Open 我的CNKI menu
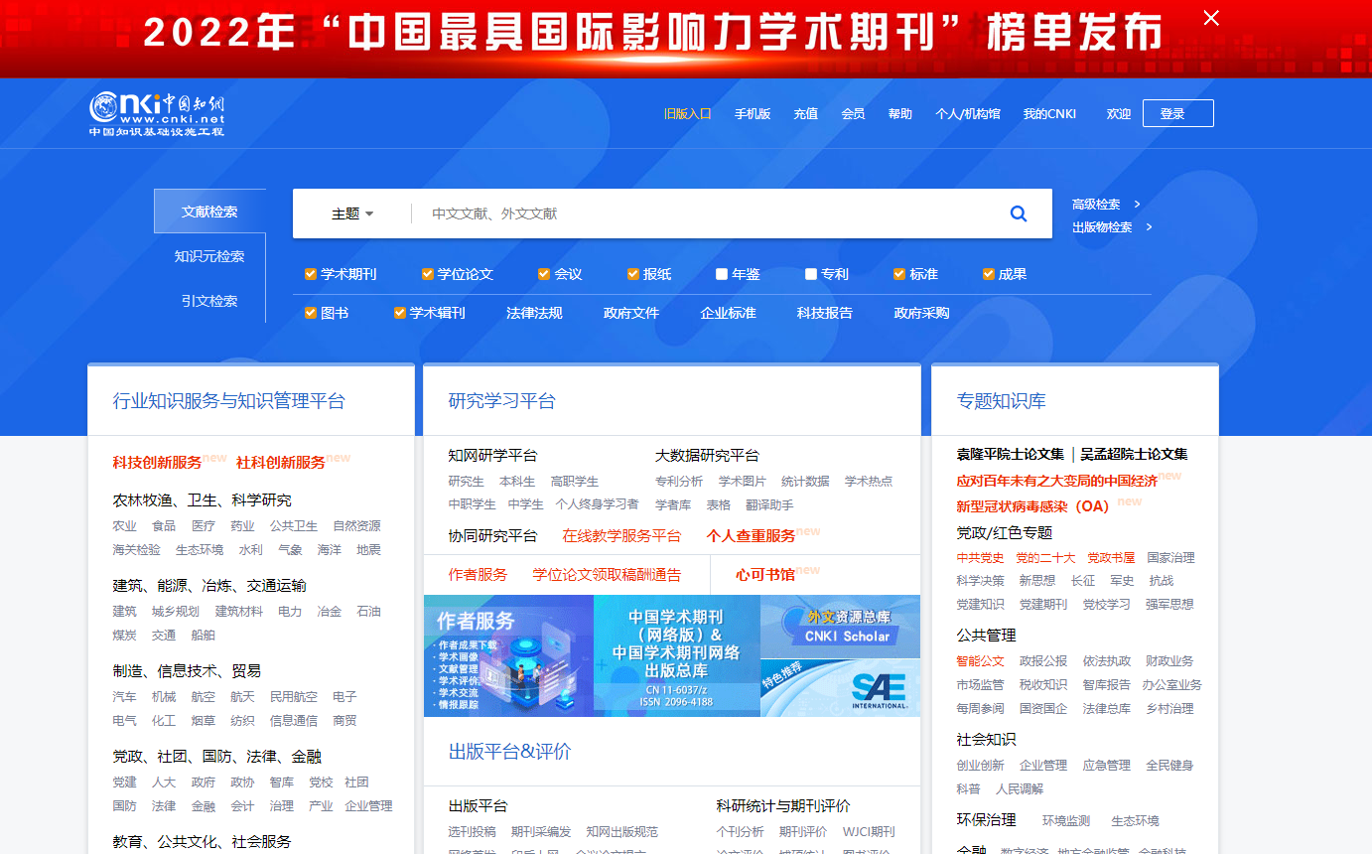Screen dimensions: 1372x854 click(1049, 114)
